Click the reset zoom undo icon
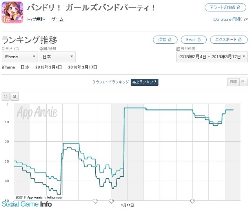 point(5,96)
